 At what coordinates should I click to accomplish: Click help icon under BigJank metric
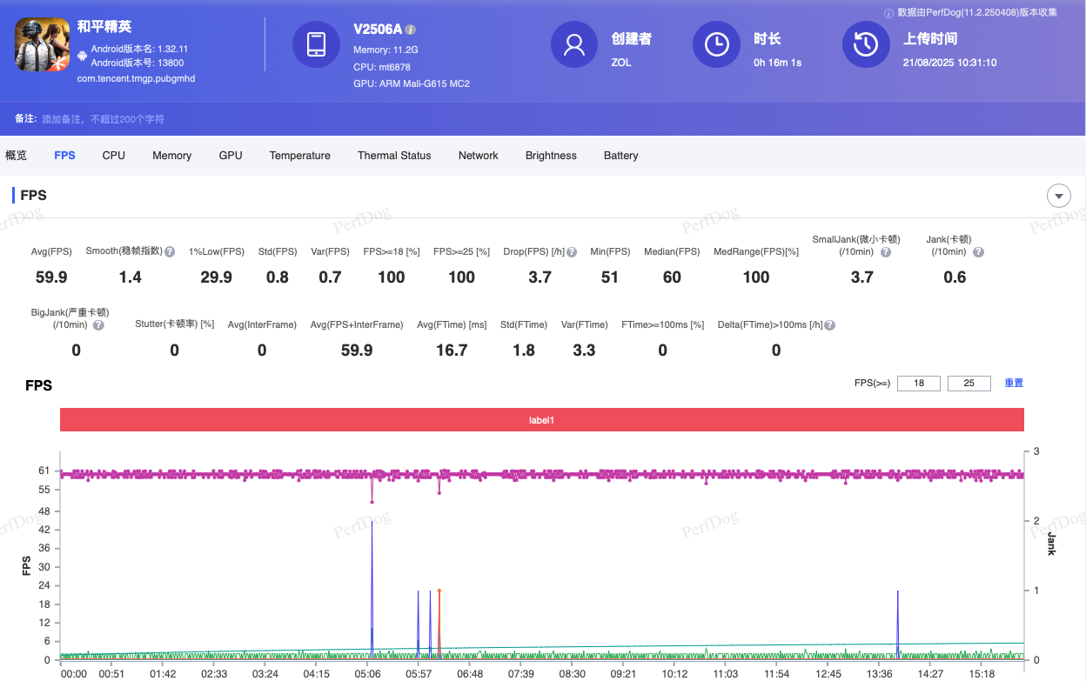(98, 325)
